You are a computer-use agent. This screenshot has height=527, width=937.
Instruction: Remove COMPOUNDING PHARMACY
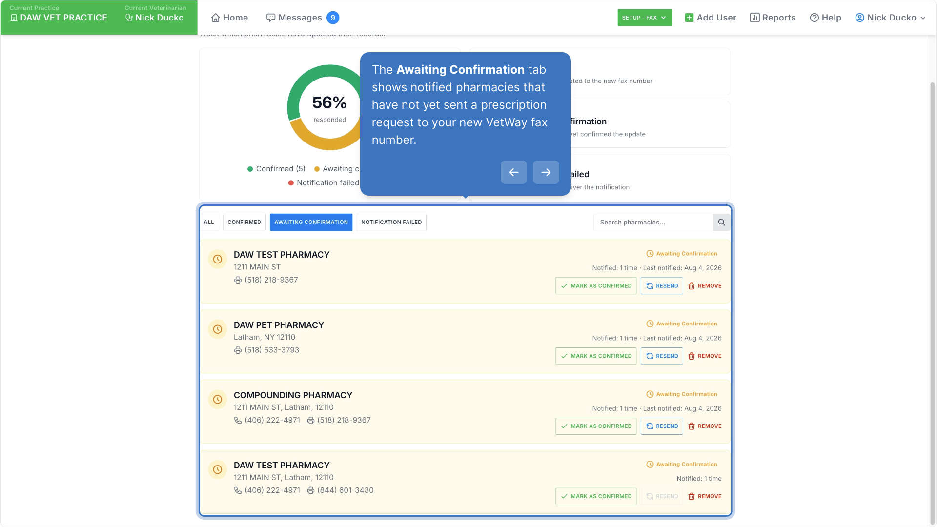(705, 426)
